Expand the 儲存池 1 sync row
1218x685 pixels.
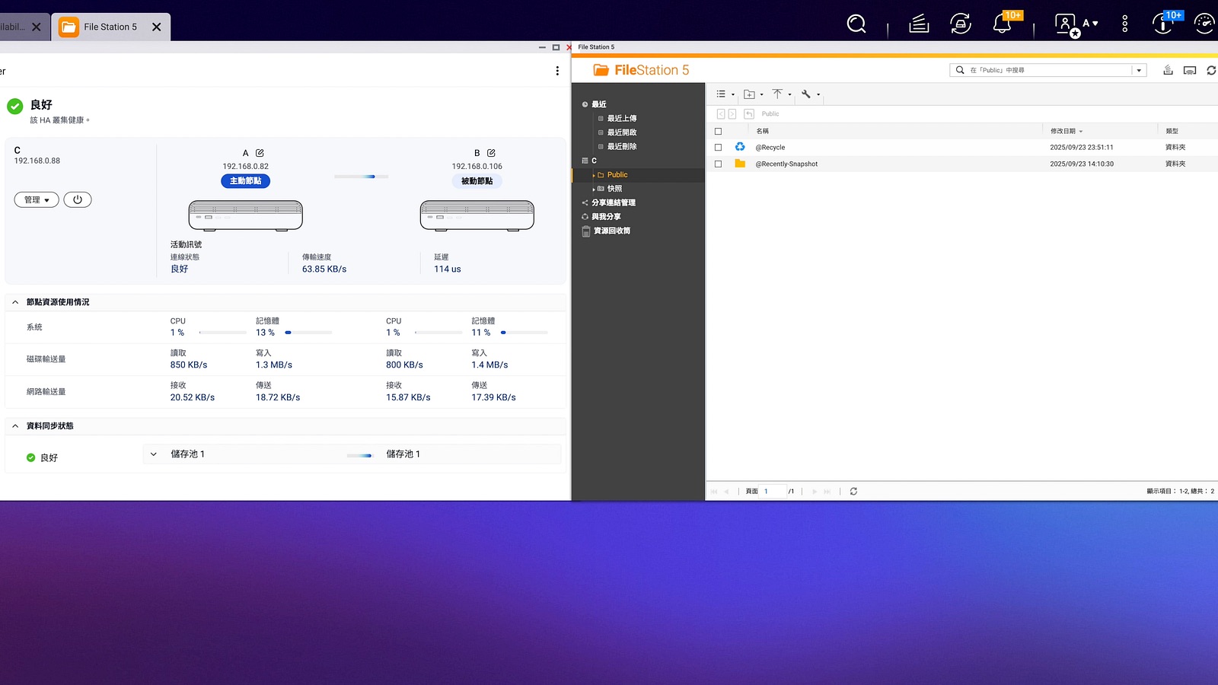[x=154, y=454]
